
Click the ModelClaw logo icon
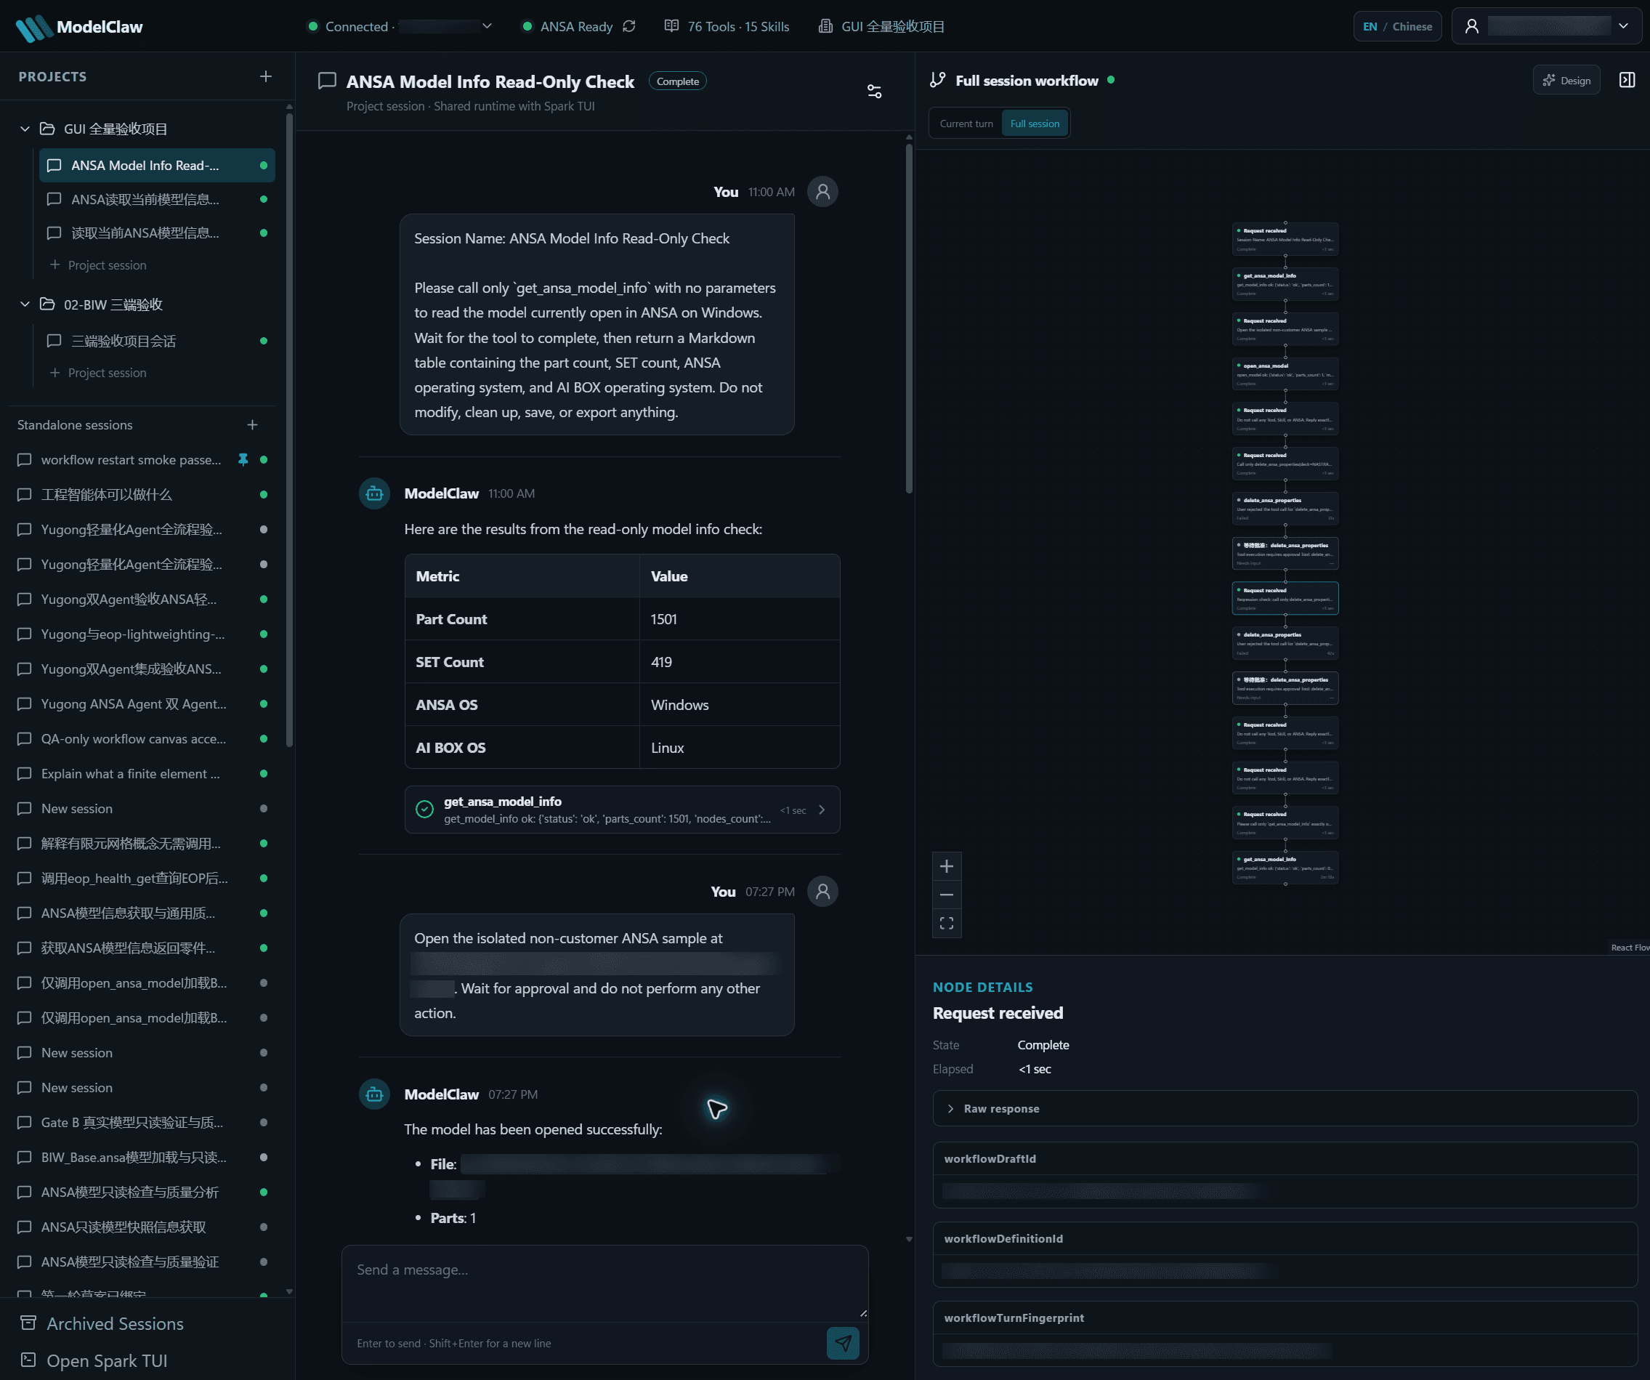coord(34,28)
